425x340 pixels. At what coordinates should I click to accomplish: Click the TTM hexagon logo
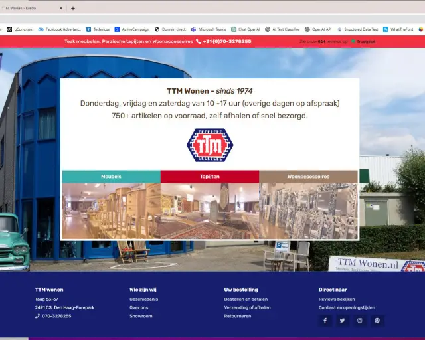click(210, 145)
